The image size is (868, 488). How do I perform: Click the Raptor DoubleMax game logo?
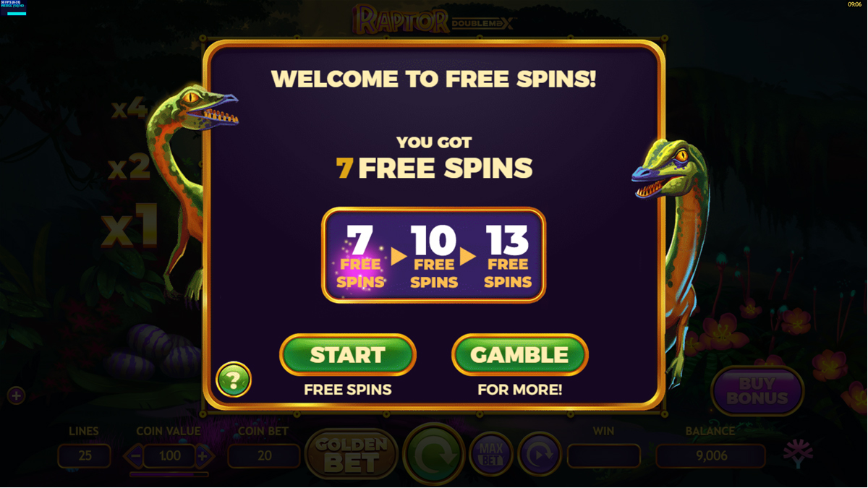(434, 20)
